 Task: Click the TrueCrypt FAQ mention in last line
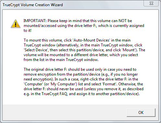(x=54, y=94)
